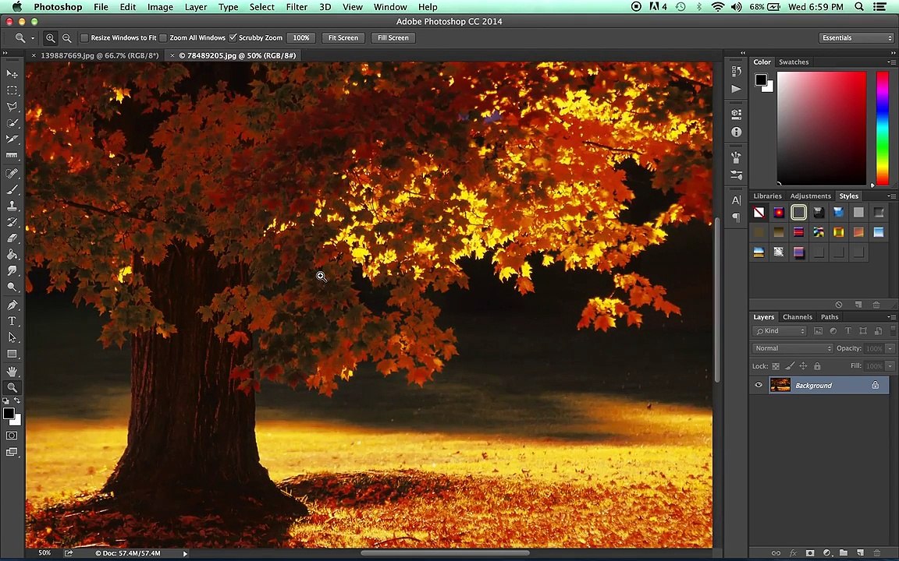Viewport: 899px width, 561px height.
Task: Select the Zoom tool in toolbox
Action: 12,387
